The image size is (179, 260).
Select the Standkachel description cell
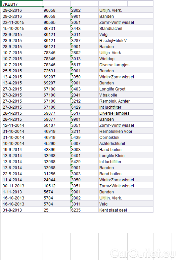126,28
